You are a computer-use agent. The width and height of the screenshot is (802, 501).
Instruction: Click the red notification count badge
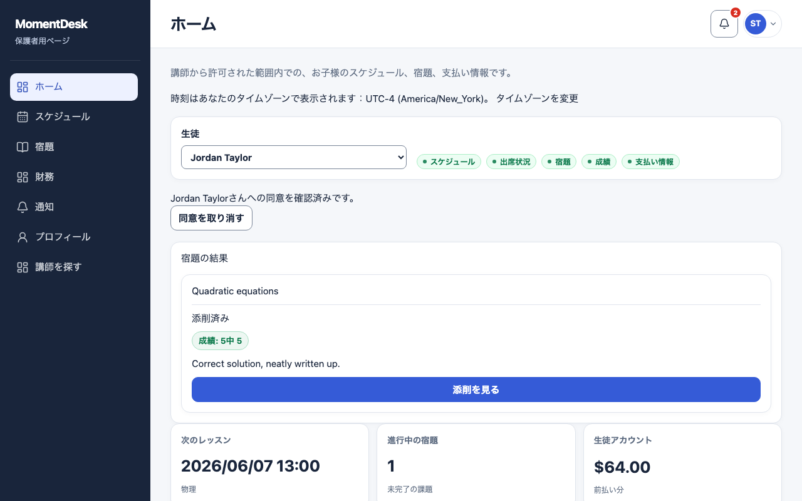point(736,13)
